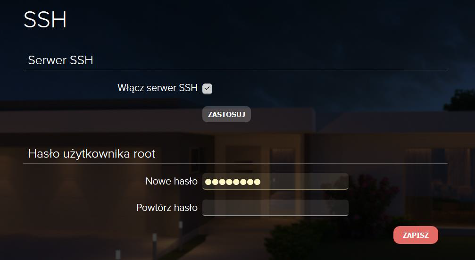The height and width of the screenshot is (260, 475).
Task: Click the Serwer SSH section heading
Action: tap(60, 60)
